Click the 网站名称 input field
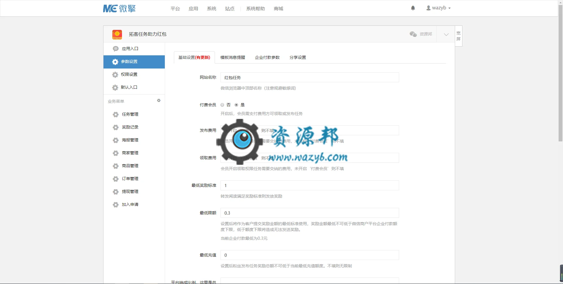 click(310, 77)
